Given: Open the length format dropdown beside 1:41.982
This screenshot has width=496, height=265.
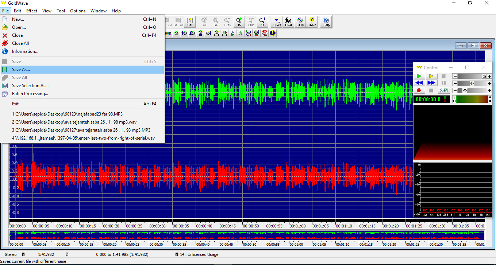Looking at the screenshot, I should pos(67,254).
